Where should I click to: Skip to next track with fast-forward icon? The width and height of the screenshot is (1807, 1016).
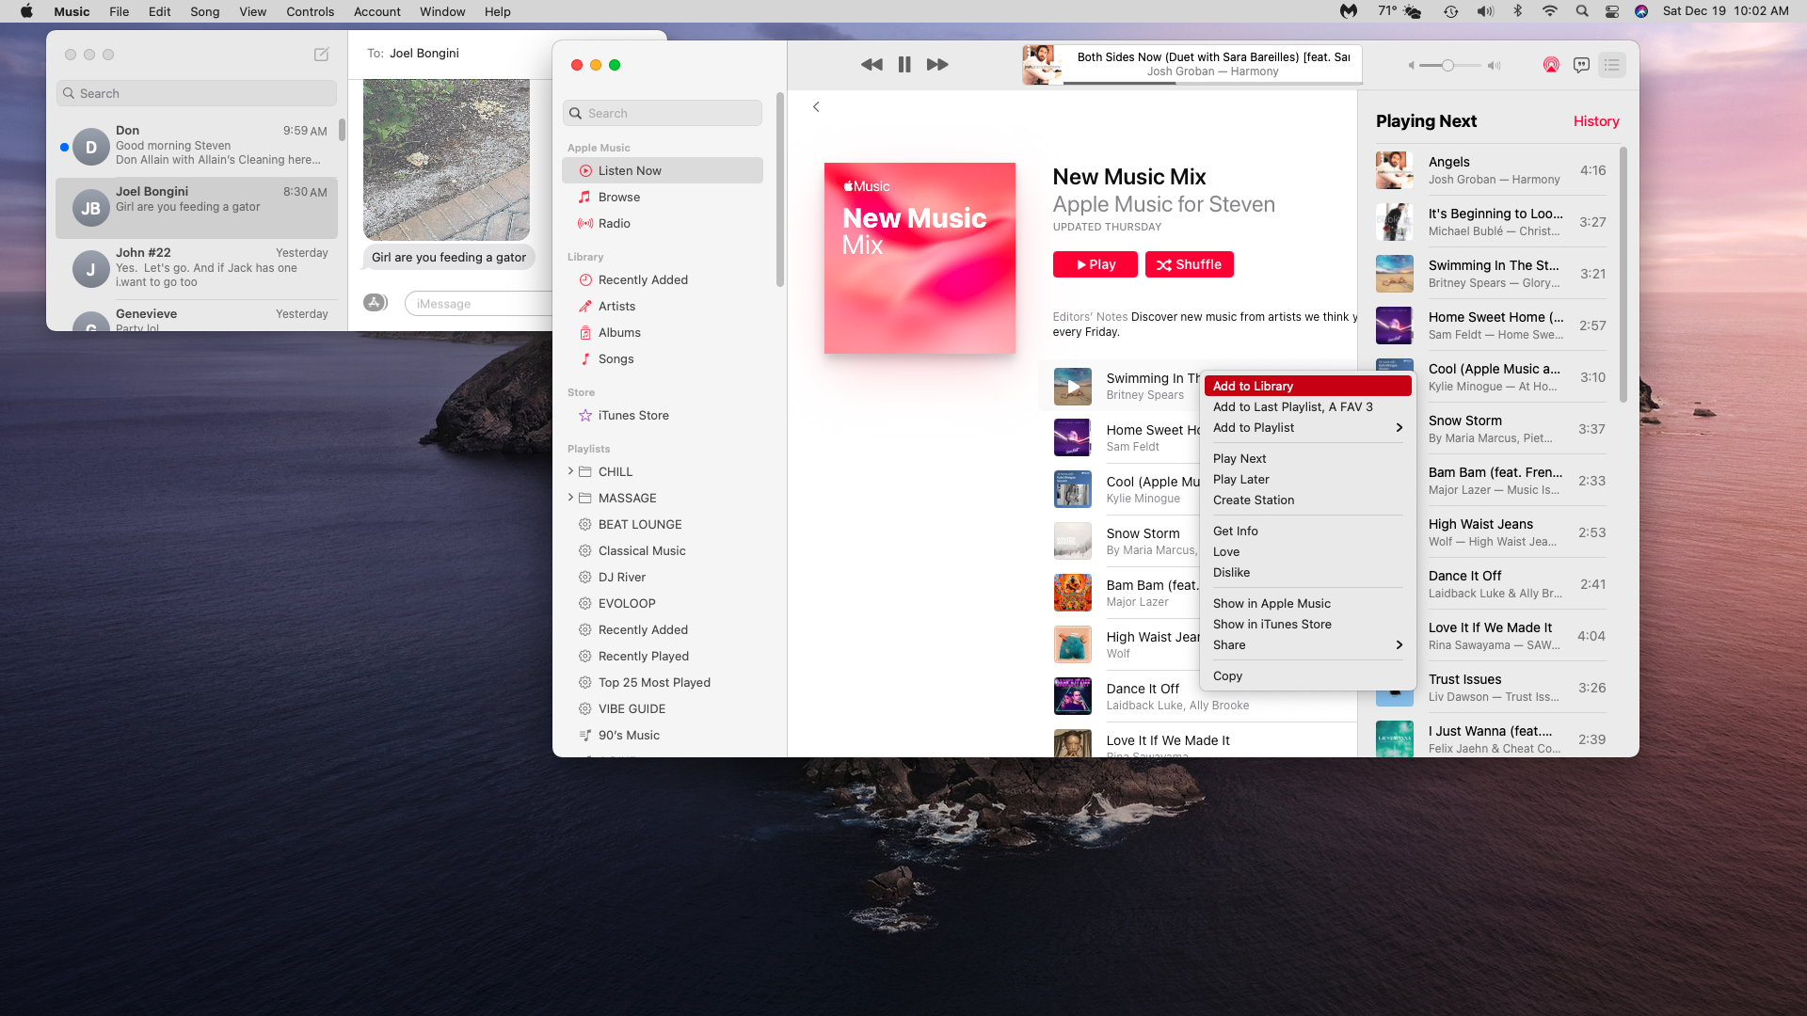937,65
